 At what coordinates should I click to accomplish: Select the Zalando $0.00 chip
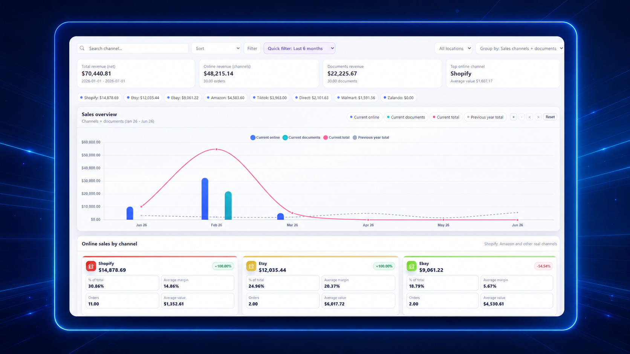coord(399,98)
